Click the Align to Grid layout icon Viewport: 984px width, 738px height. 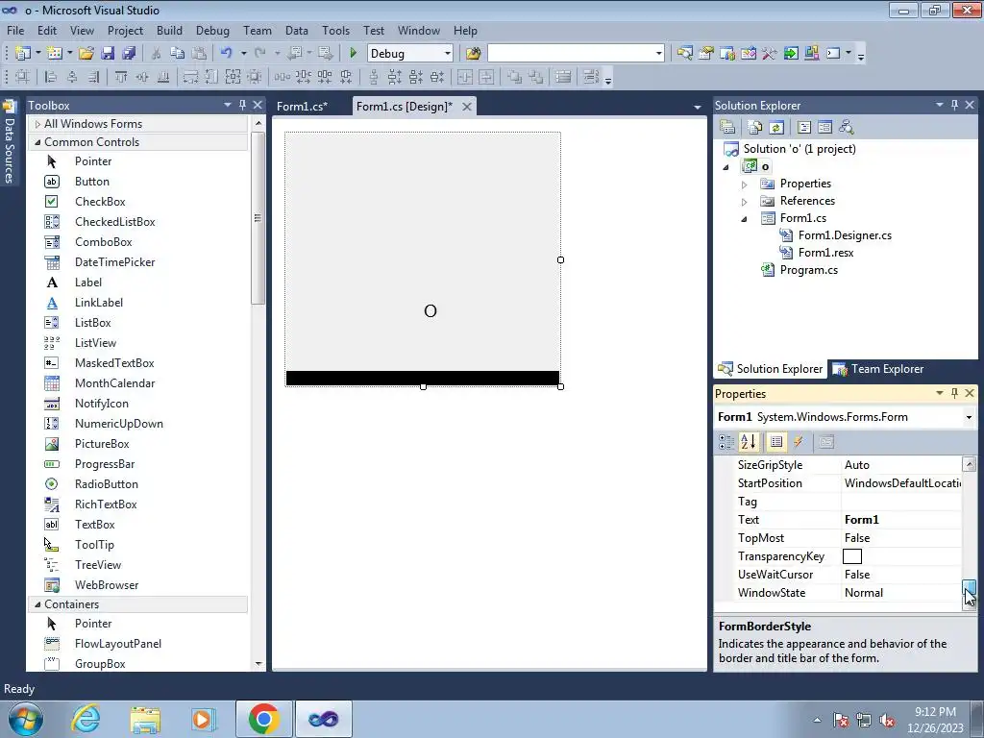coord(23,77)
